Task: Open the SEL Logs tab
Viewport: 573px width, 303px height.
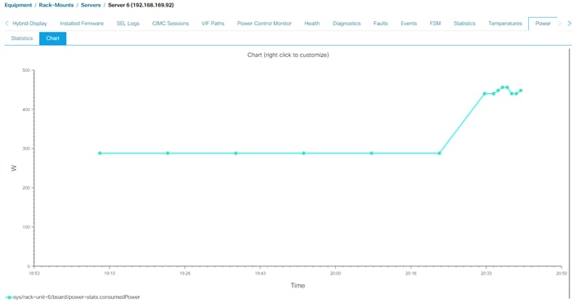Action: pos(128,24)
